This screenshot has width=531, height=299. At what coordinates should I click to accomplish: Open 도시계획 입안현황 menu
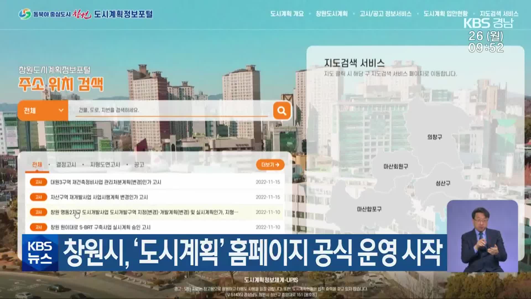(446, 14)
